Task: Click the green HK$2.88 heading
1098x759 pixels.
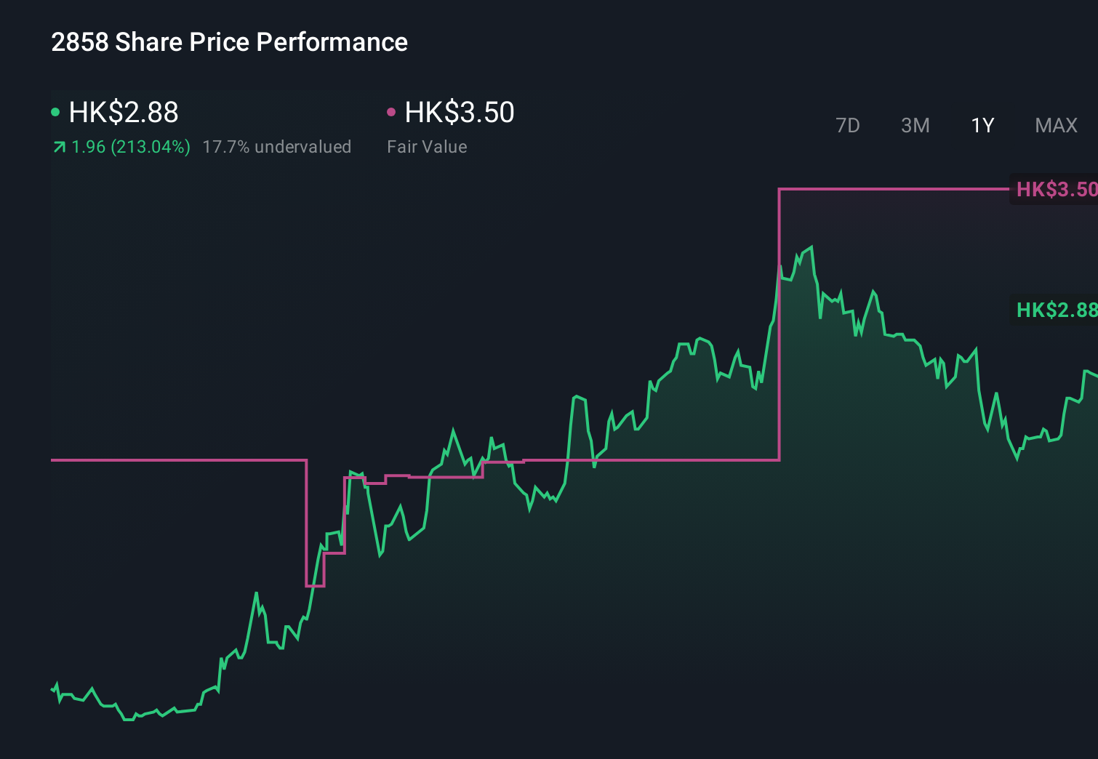Action: click(122, 113)
